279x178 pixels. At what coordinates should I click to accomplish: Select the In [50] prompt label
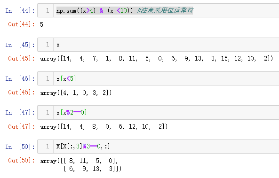point(20,147)
